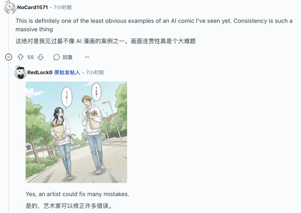
Task: Open NoCard1571's avatar icon
Action: [x=10, y=7]
